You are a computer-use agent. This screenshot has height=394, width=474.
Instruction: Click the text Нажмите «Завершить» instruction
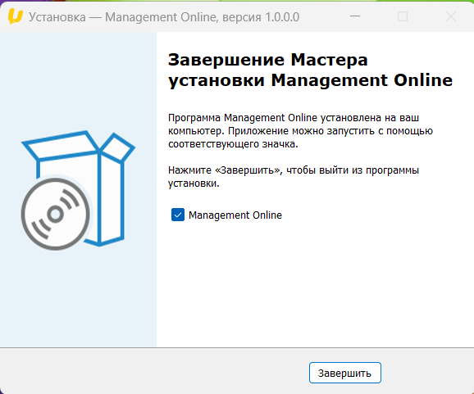(x=294, y=177)
